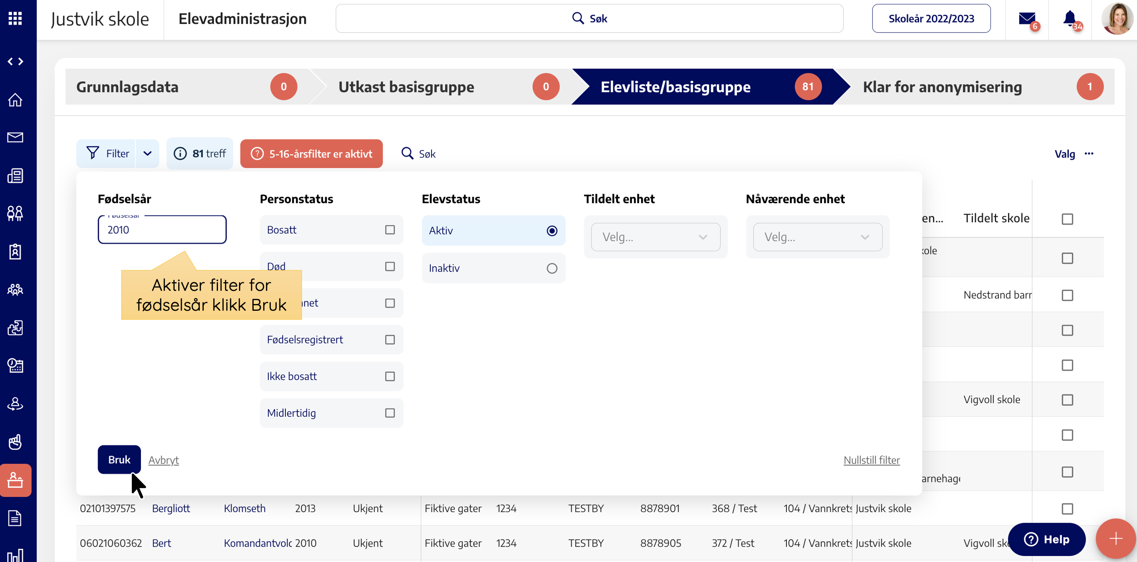Open the puzzle pieces icon in sidebar
The width and height of the screenshot is (1137, 562).
[15, 327]
